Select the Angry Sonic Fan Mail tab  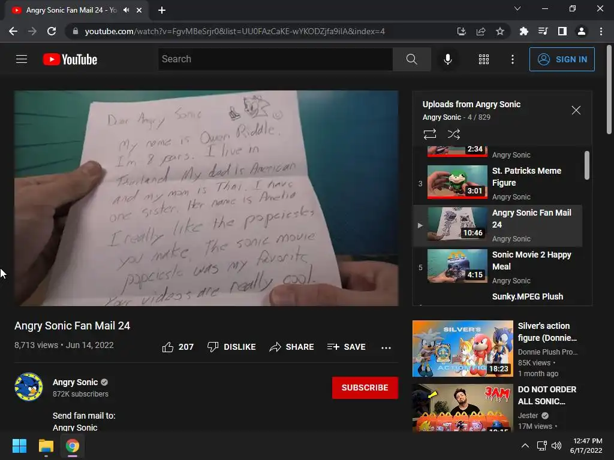point(71,10)
